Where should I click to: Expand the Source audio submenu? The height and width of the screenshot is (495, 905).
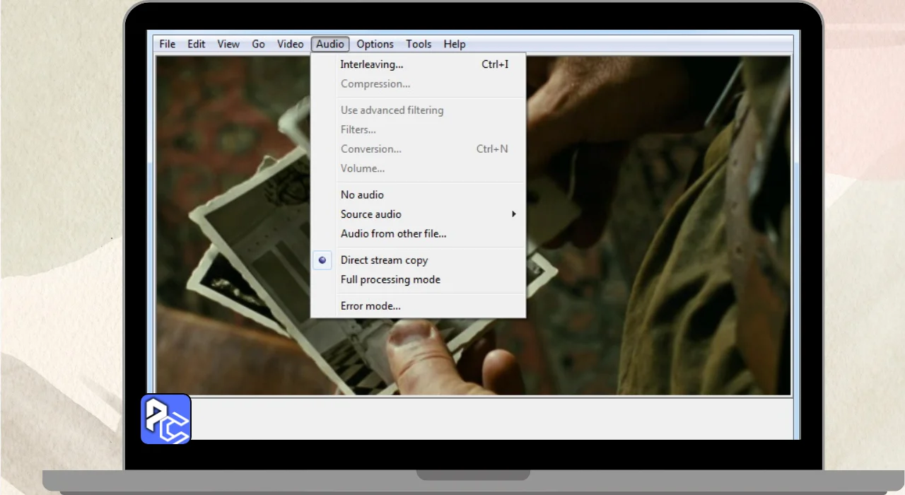coord(371,214)
